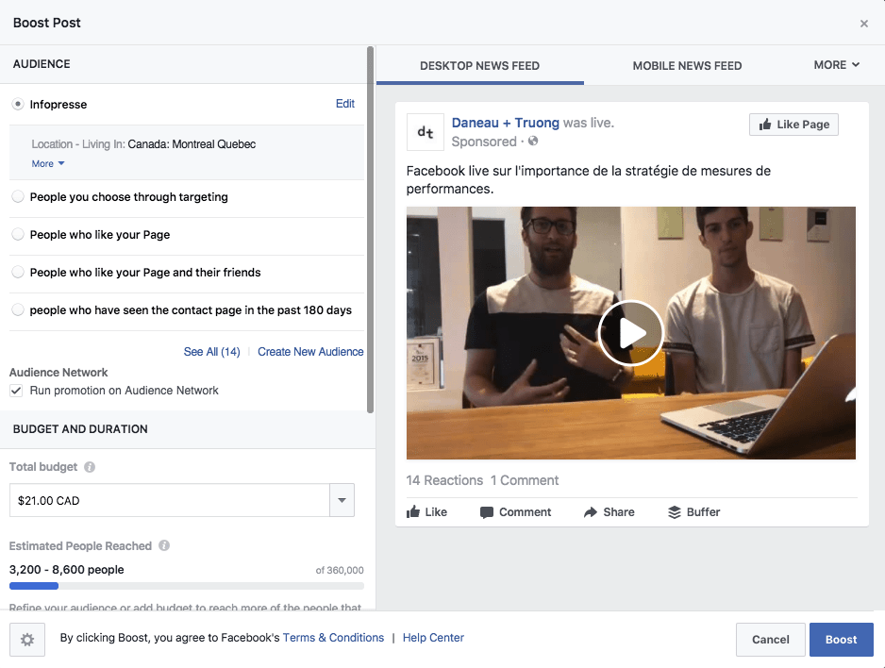This screenshot has height=668, width=885.
Task: Open the Total budget dropdown arrow
Action: pyautogui.click(x=342, y=501)
